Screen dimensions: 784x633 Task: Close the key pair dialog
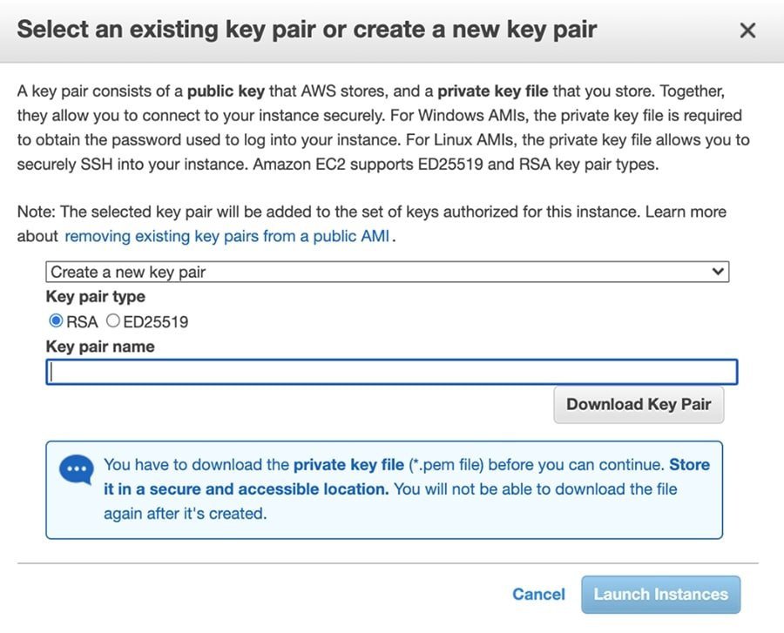[x=747, y=30]
